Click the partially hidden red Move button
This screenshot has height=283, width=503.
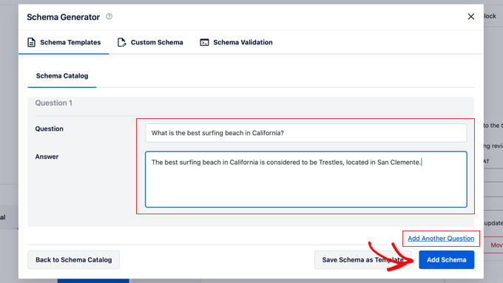(x=496, y=245)
